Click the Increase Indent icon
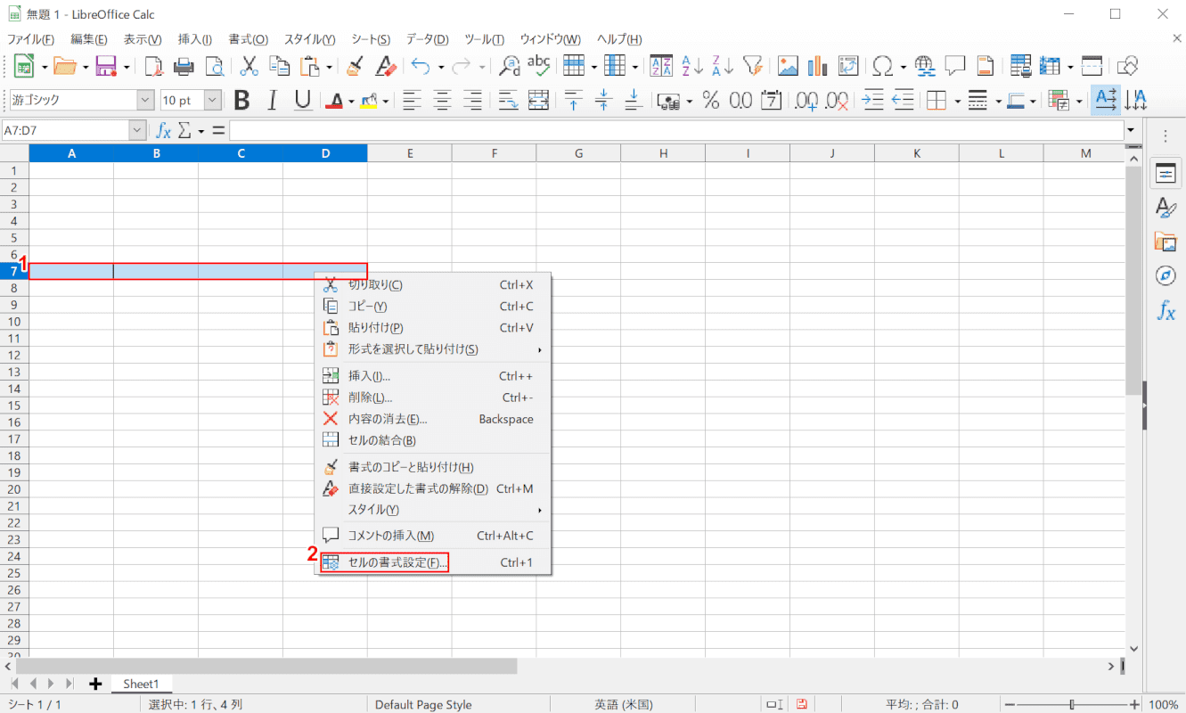Viewport: 1186px width, 713px height. [x=873, y=101]
